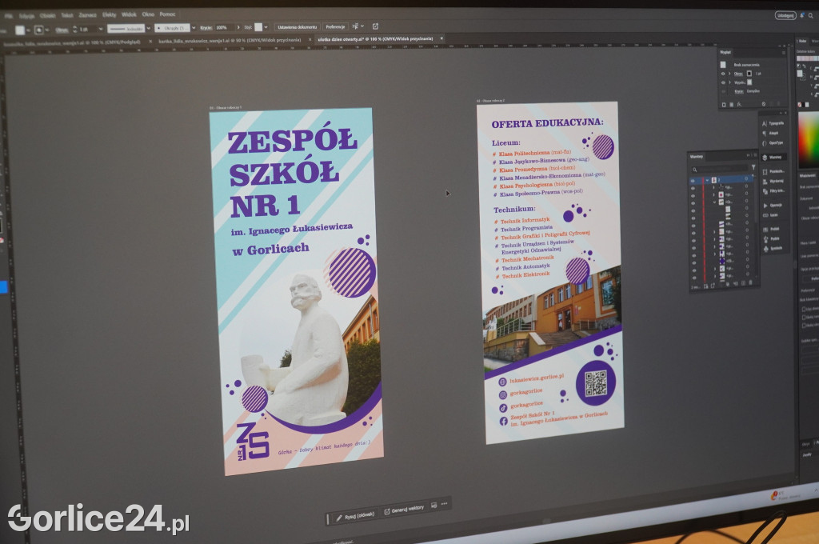Click the fill color swatch in control bar
The image size is (819, 544).
coord(19,30)
